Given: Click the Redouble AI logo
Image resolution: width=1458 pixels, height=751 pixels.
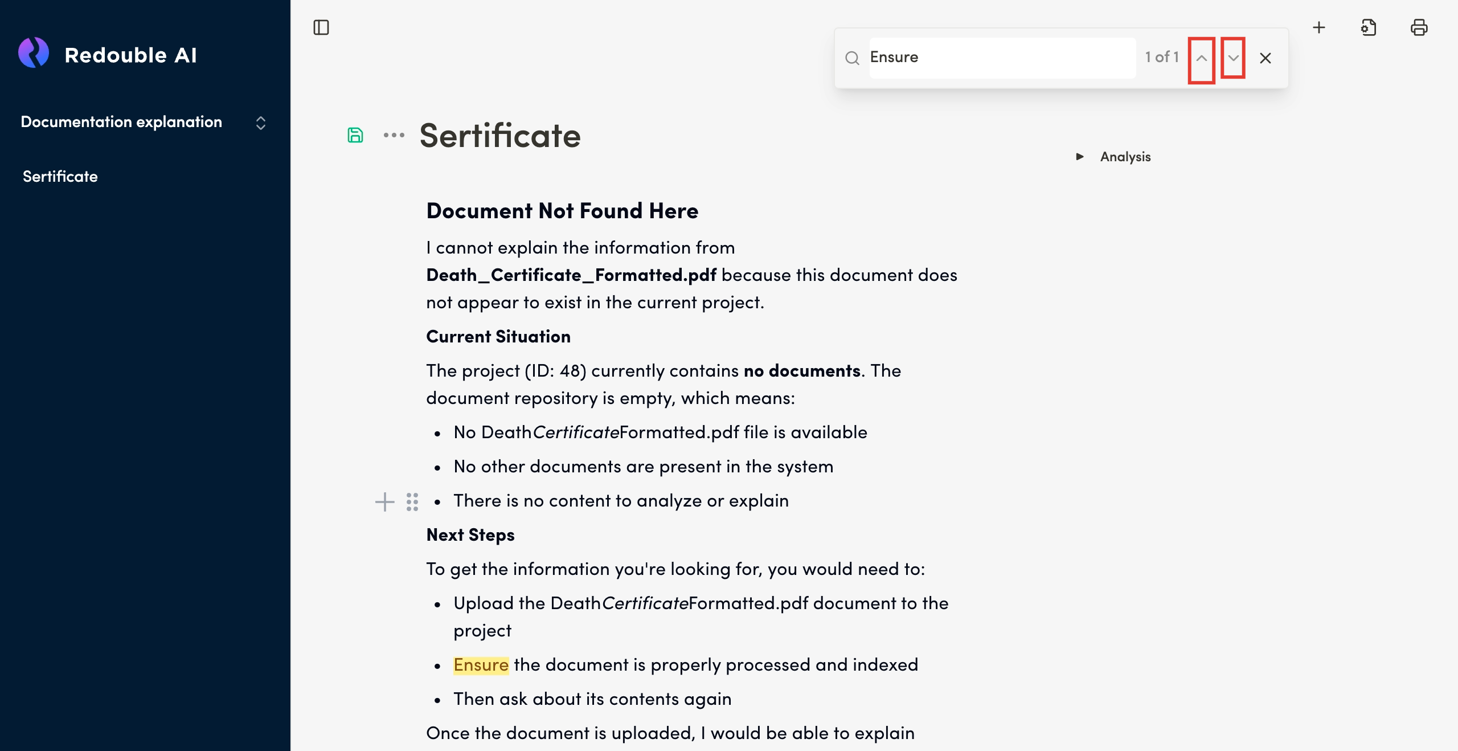Looking at the screenshot, I should pyautogui.click(x=34, y=54).
